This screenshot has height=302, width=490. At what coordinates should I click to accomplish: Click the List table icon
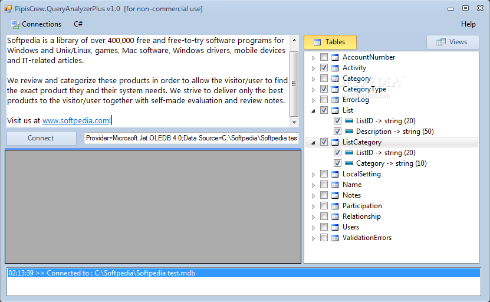coord(335,110)
